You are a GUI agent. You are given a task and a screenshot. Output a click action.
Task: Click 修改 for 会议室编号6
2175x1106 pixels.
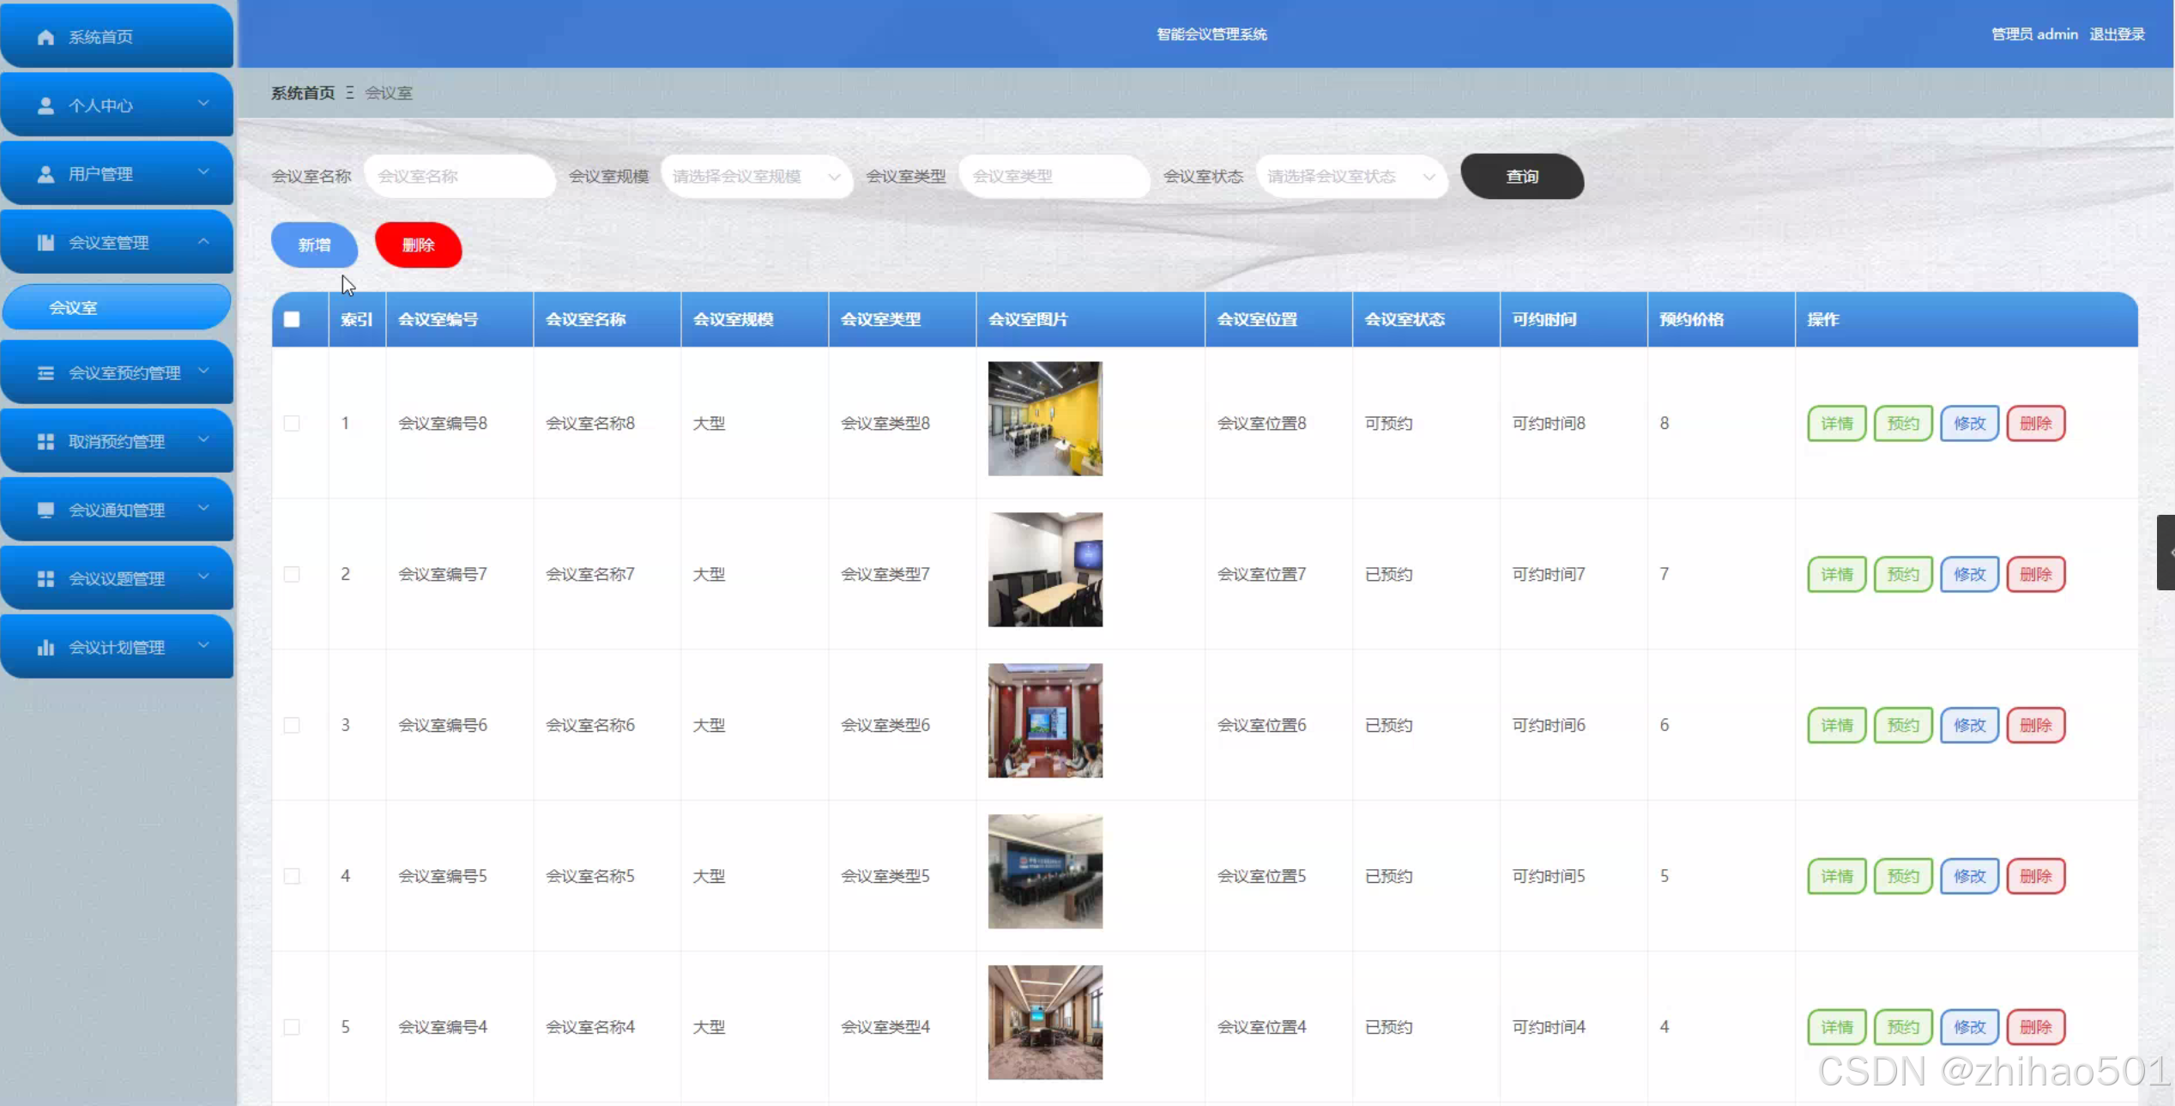1970,726
